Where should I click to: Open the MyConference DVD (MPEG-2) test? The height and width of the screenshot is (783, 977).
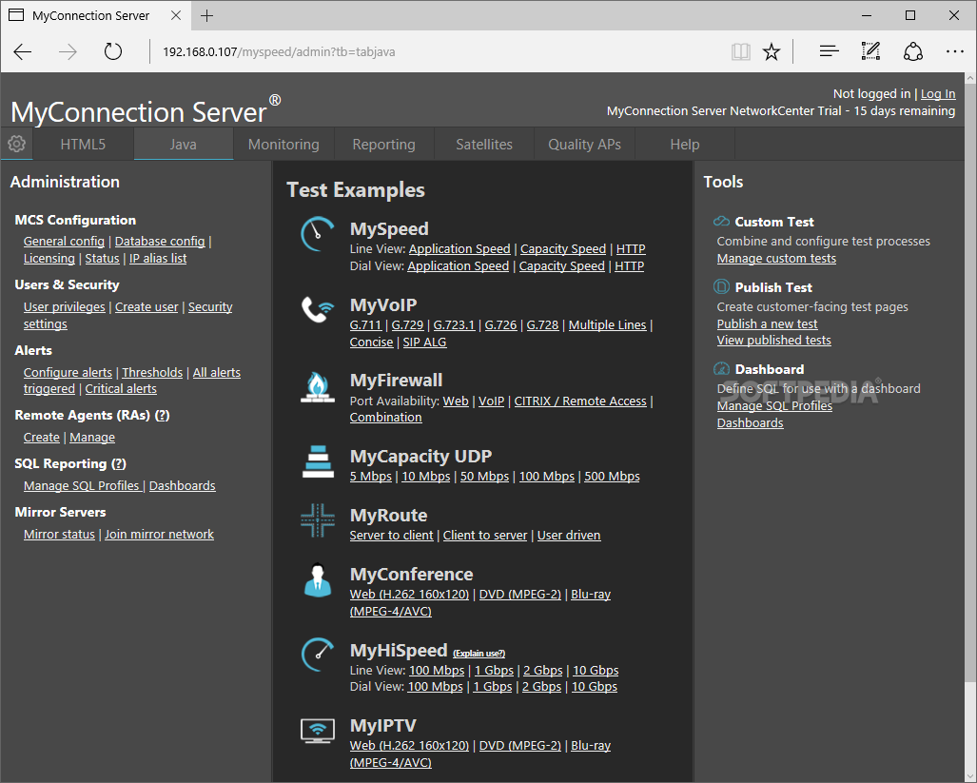[519, 594]
